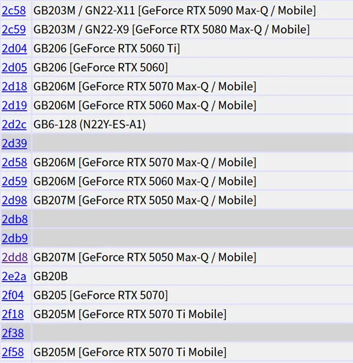
Task: Open the 2c58 device ID link
Action: (x=14, y=11)
